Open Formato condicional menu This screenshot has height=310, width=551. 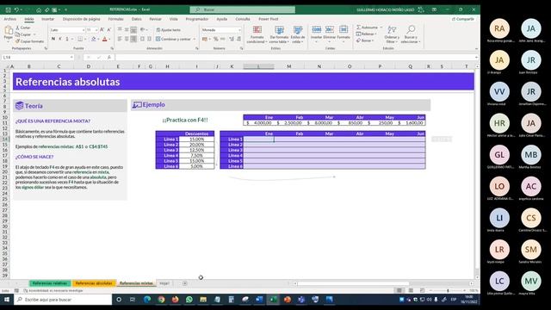pos(257,34)
